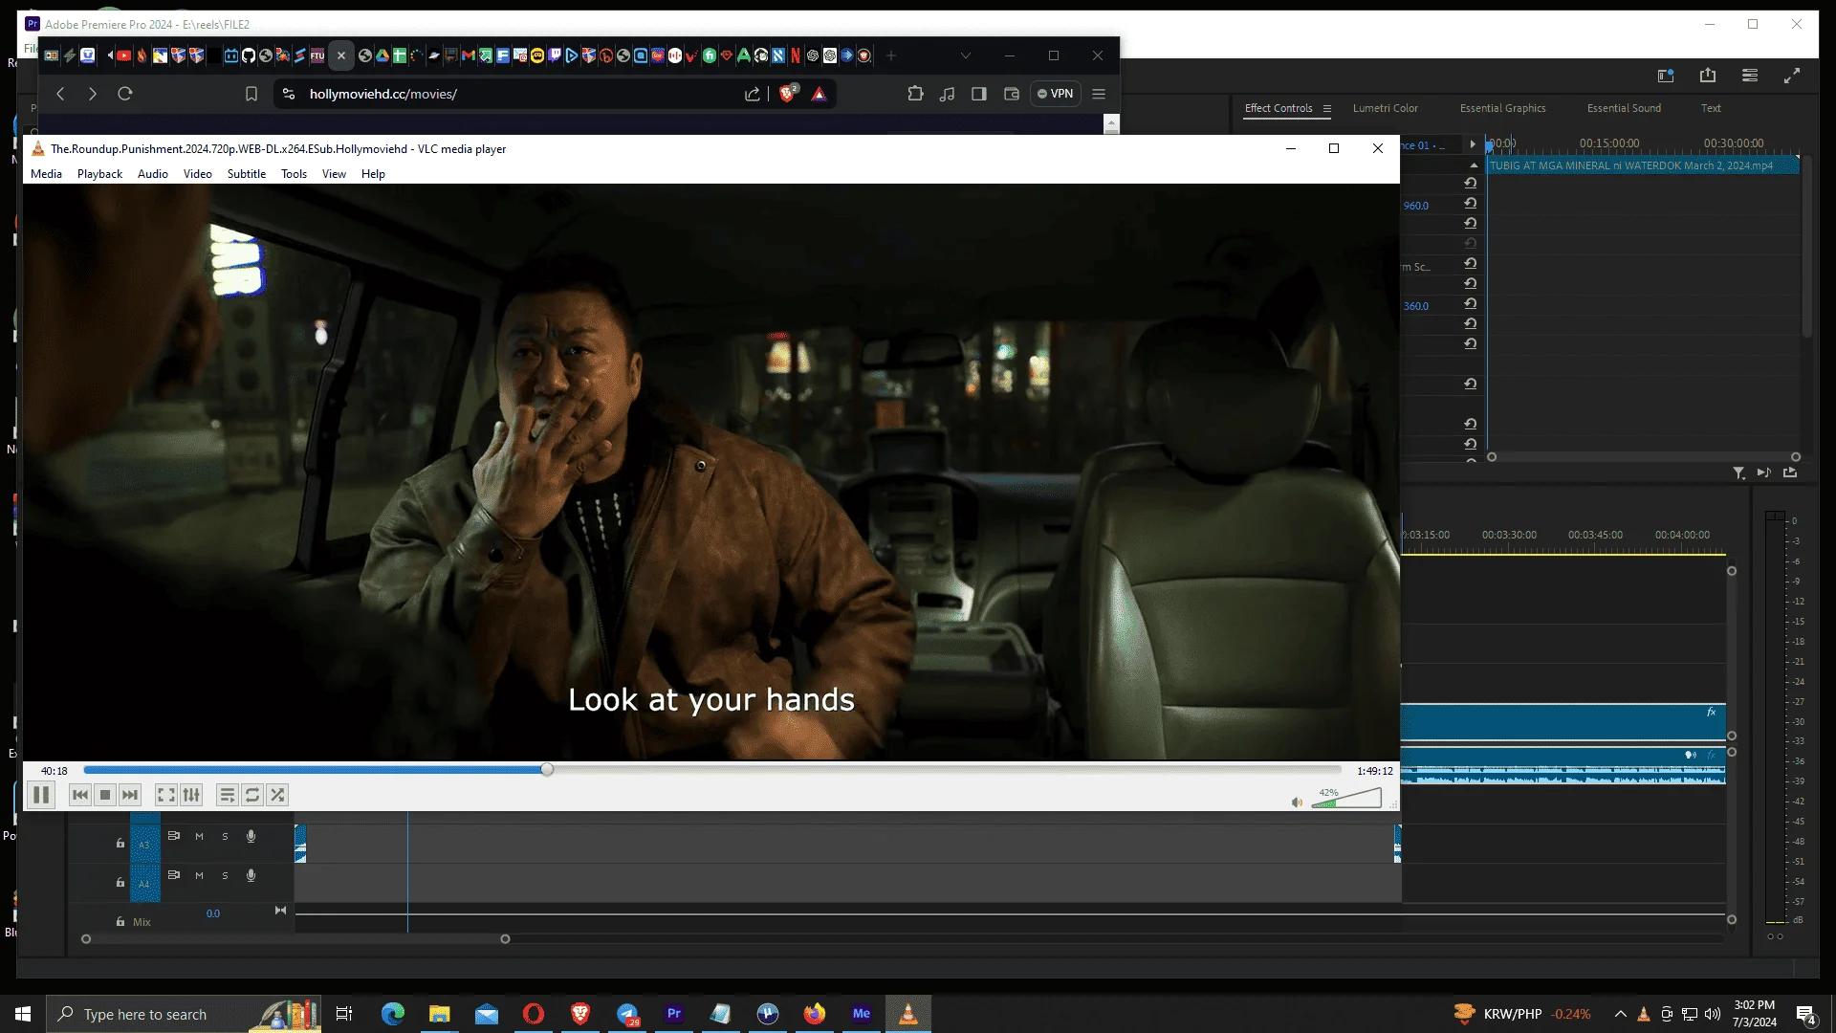This screenshot has height=1033, width=1836.
Task: Stop the VLC video
Action: coord(105,795)
